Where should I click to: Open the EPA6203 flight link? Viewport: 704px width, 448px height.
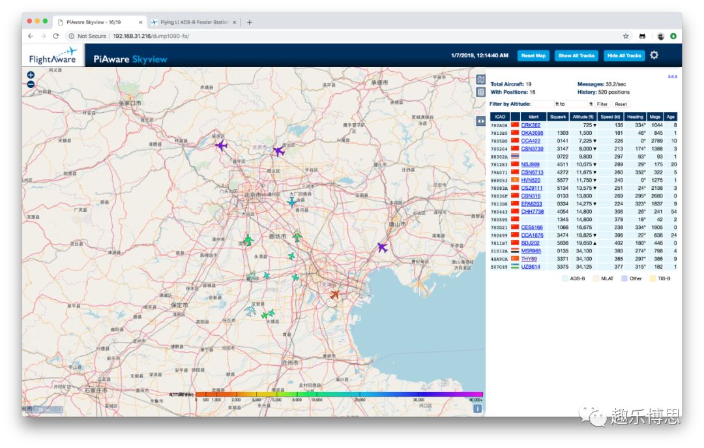(532, 204)
